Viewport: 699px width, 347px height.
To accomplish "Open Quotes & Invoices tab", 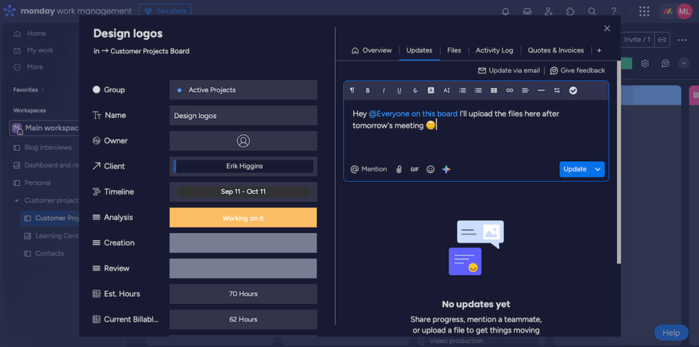I will 556,50.
